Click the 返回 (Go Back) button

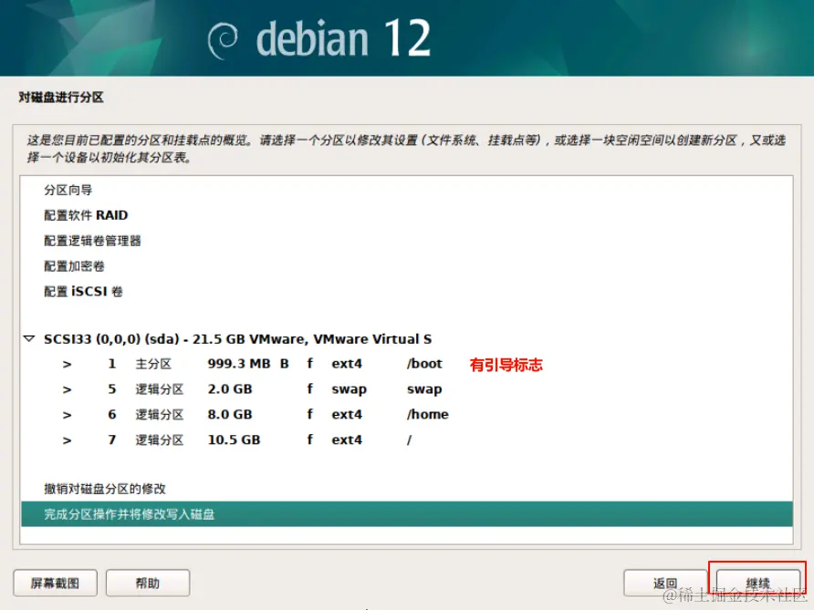click(x=665, y=583)
